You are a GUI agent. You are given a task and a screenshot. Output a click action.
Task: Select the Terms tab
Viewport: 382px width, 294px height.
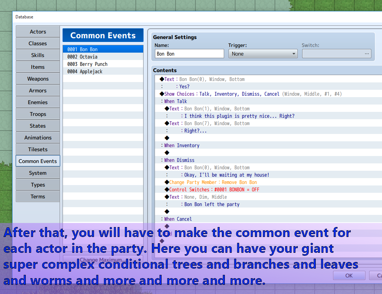(x=38, y=196)
